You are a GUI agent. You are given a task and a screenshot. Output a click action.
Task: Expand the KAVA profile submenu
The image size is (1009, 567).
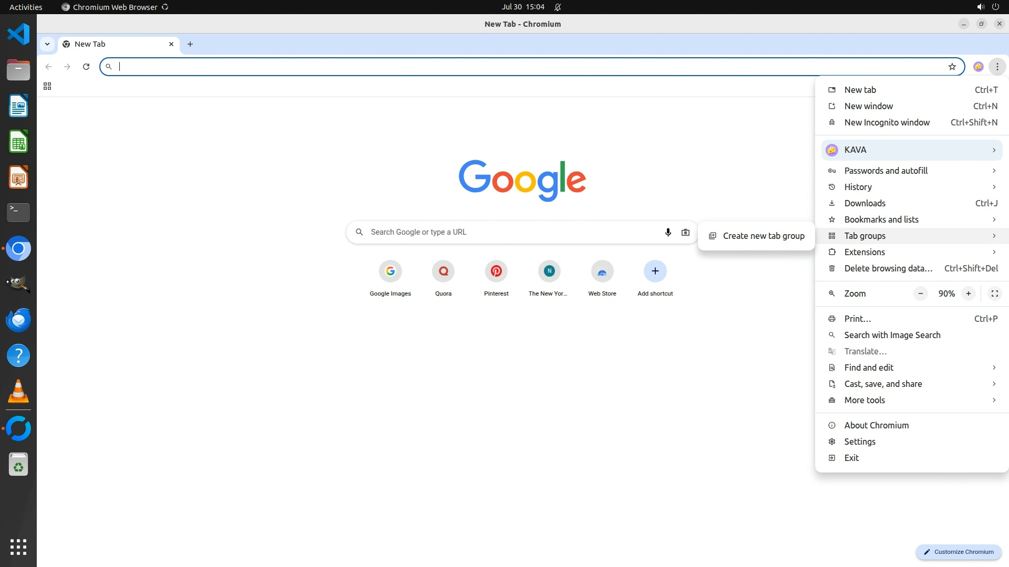coord(911,150)
